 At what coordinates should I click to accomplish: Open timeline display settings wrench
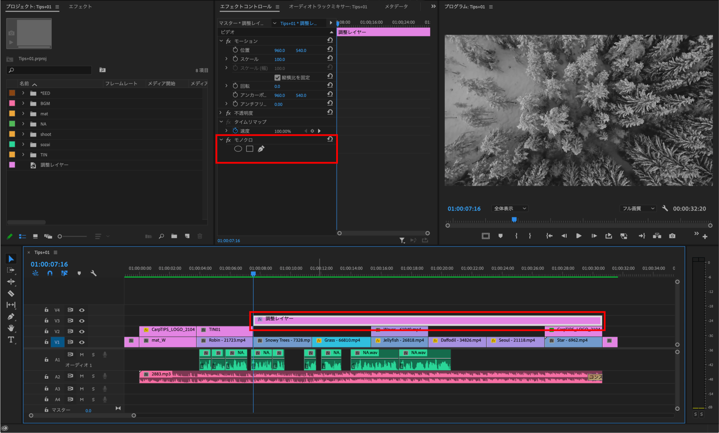pos(93,273)
